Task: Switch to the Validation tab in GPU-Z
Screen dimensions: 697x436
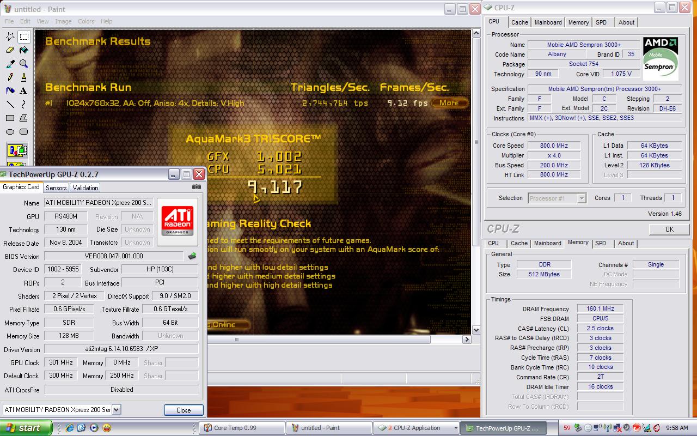Action: pyautogui.click(x=85, y=187)
